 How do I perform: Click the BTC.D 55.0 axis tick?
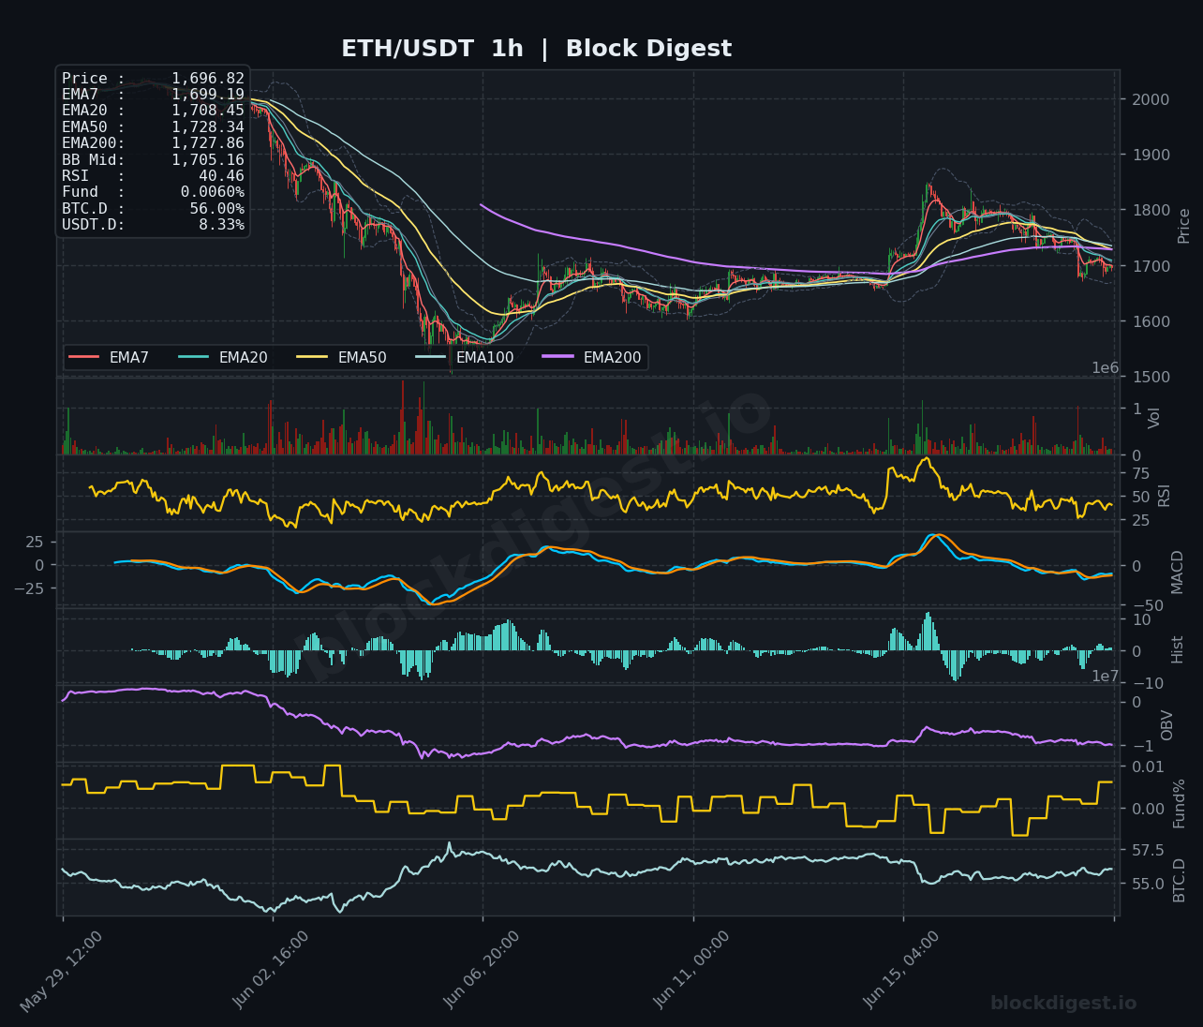click(x=1149, y=884)
